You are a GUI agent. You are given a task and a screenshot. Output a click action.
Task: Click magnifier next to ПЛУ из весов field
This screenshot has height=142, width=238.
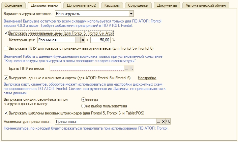click(131, 68)
